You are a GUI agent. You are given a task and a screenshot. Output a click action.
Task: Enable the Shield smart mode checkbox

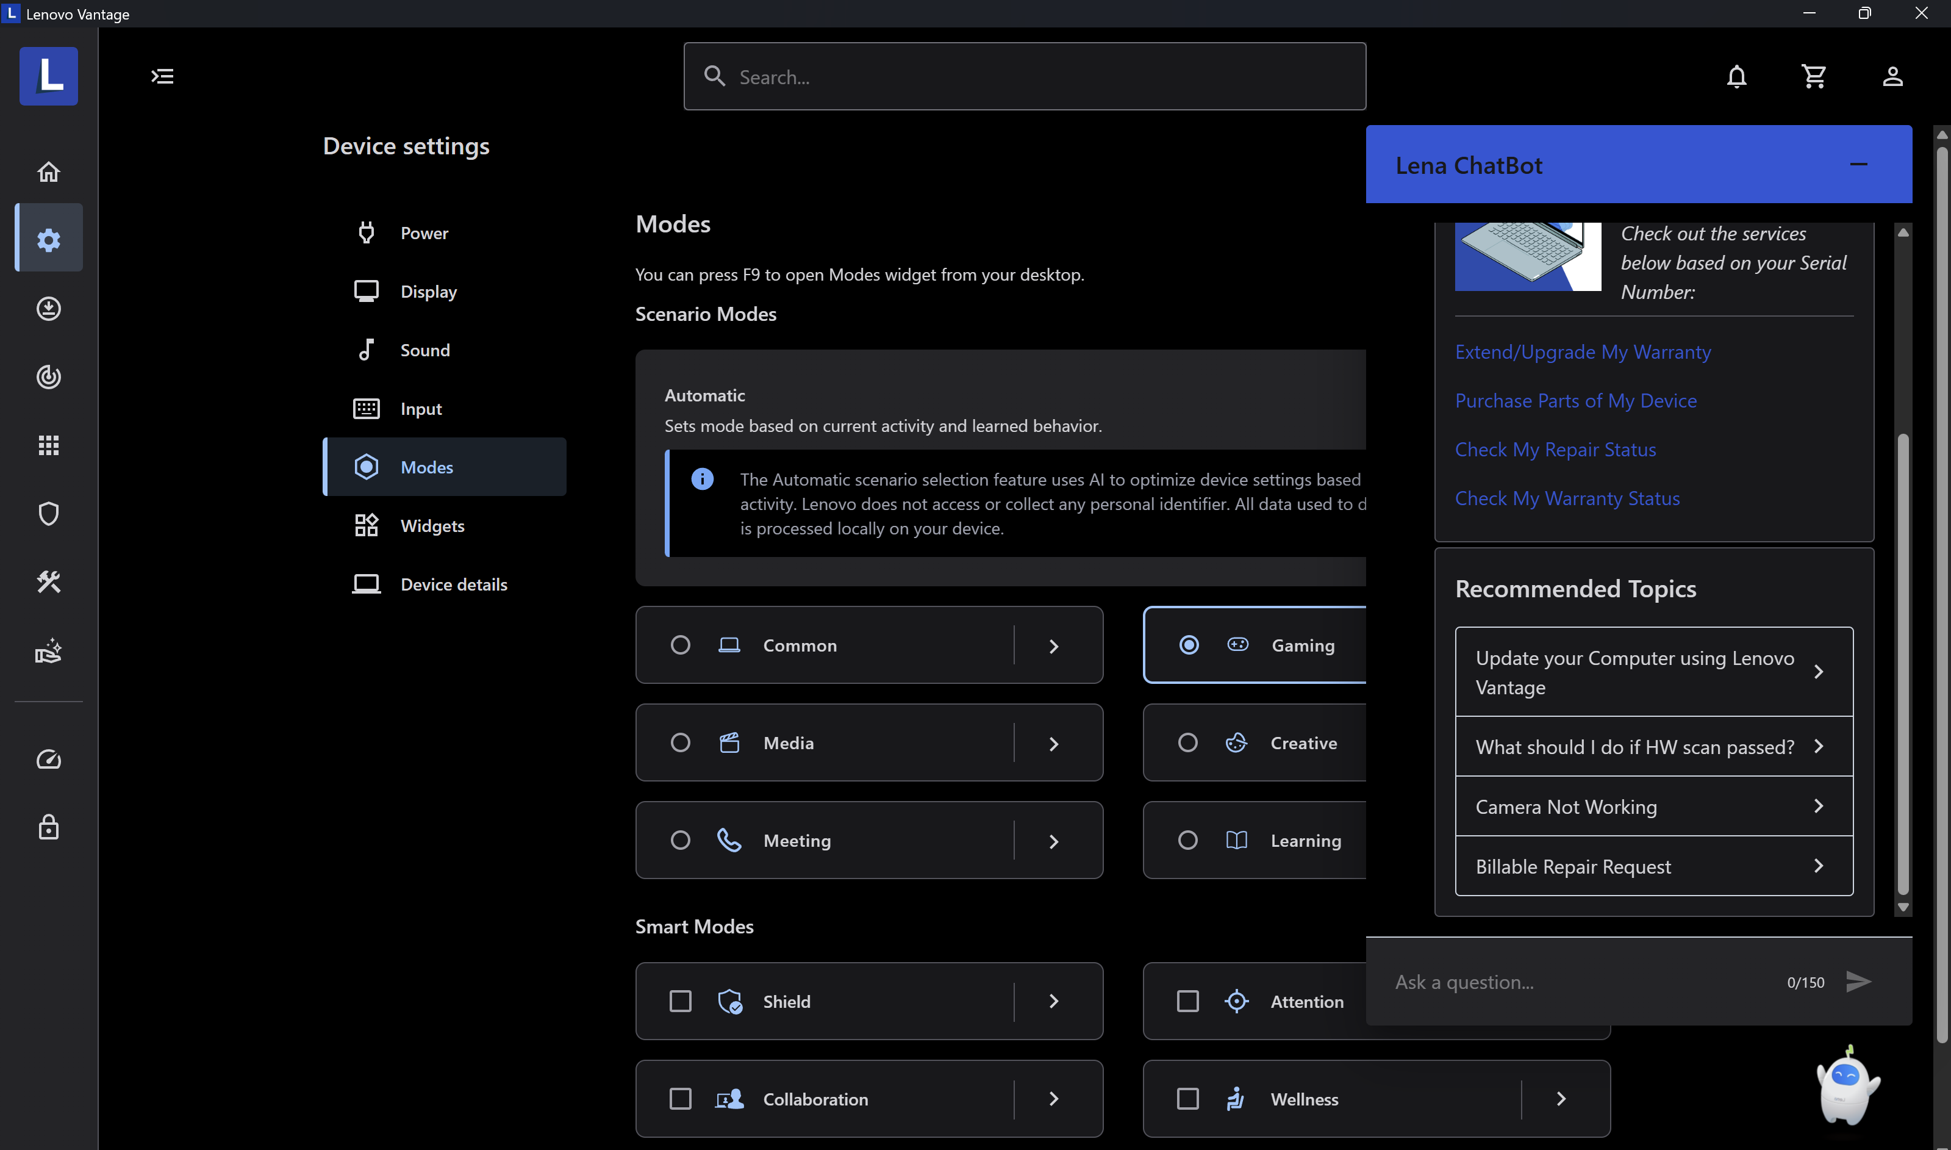click(680, 1001)
